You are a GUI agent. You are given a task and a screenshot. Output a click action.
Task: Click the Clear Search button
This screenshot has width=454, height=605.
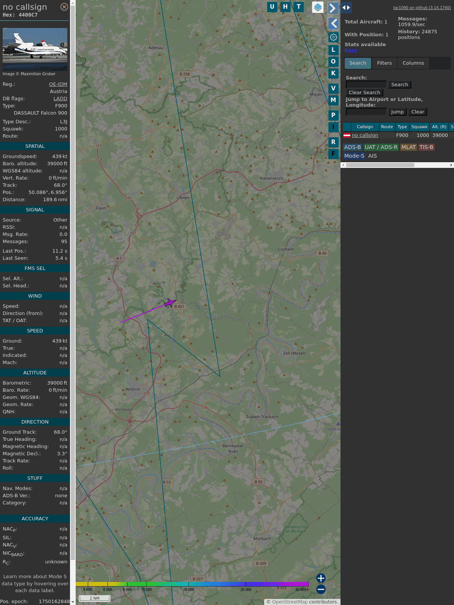pyautogui.click(x=364, y=93)
